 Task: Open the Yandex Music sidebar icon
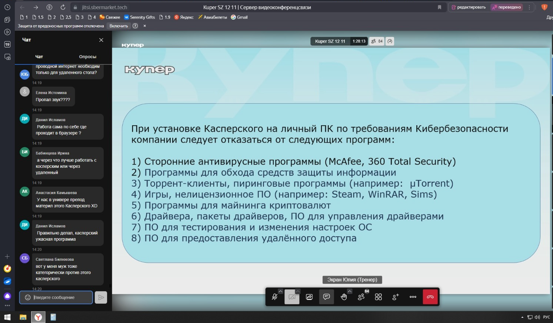tap(7, 269)
